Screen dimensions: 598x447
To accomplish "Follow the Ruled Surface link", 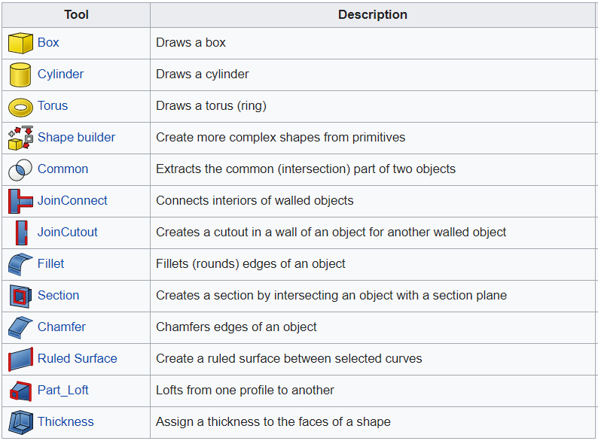I will point(77,359).
